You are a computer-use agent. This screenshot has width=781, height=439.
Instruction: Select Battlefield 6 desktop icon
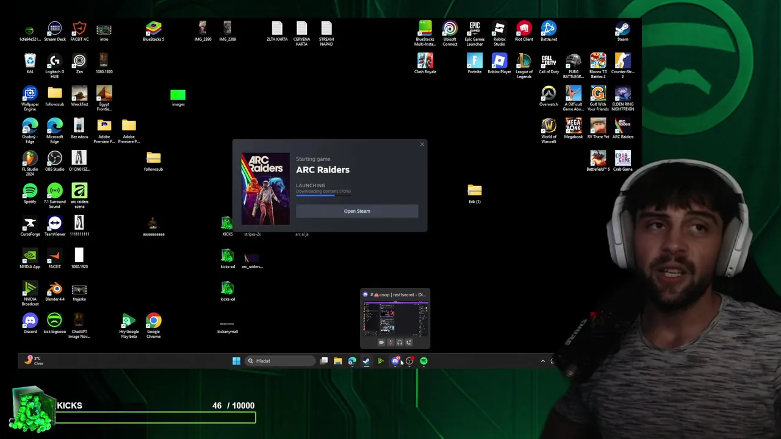(598, 162)
